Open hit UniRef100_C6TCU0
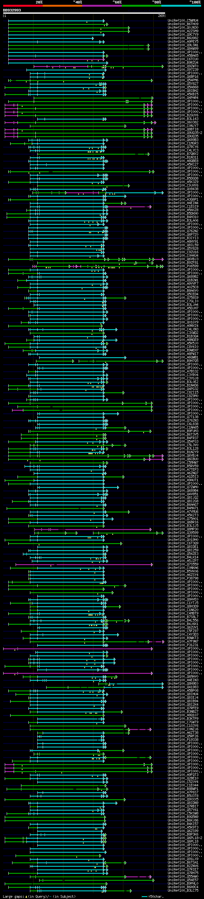Viewport: 204px width, 899px height. (x=183, y=59)
